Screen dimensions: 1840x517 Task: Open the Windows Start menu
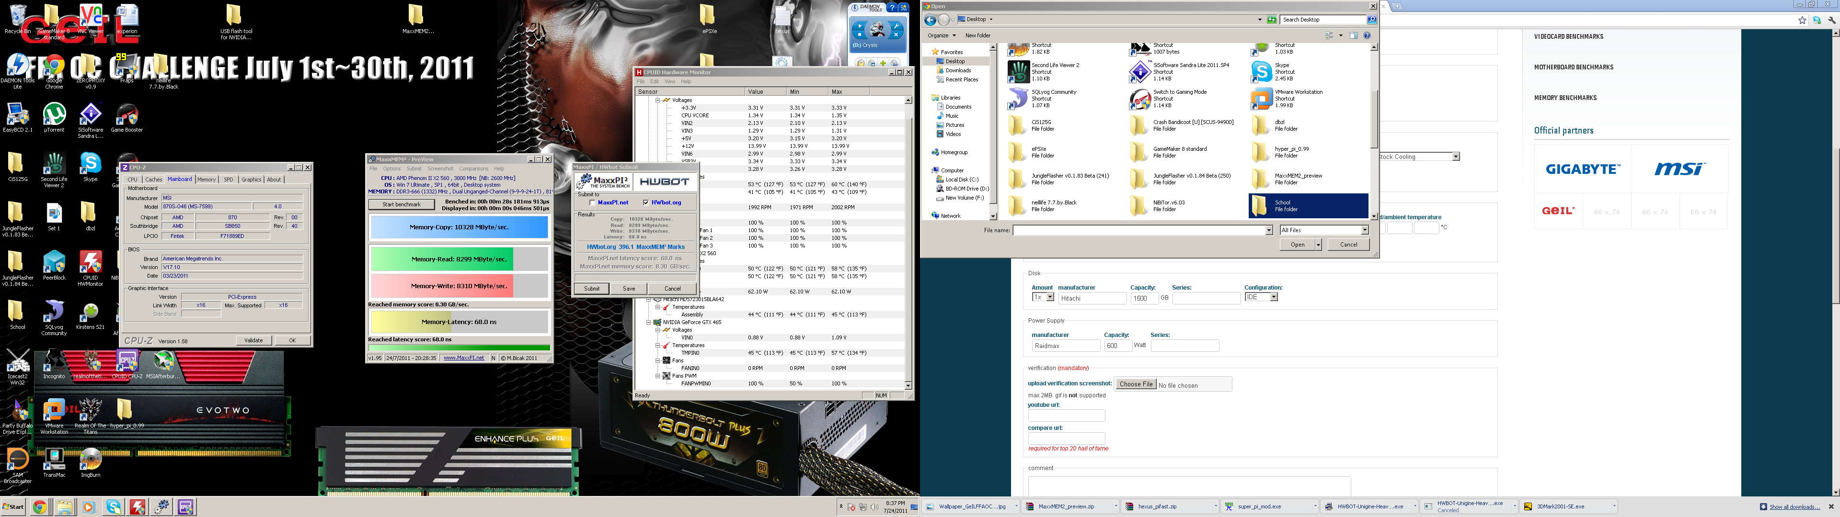click(x=13, y=507)
